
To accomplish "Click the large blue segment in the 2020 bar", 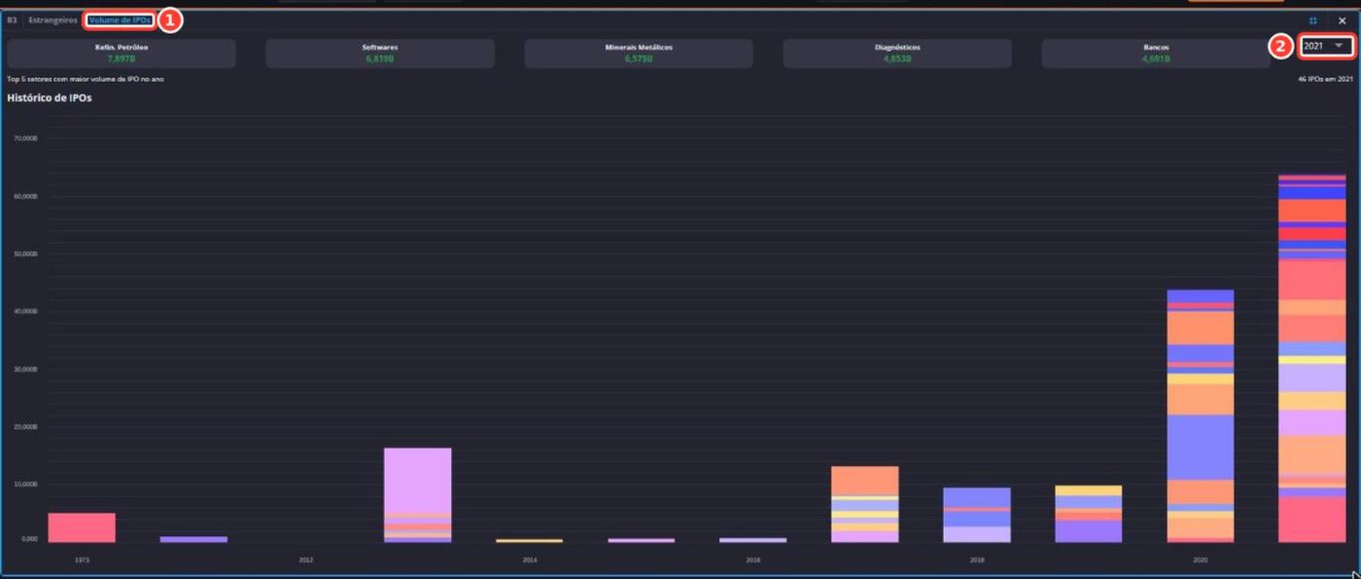I will pyautogui.click(x=1200, y=447).
